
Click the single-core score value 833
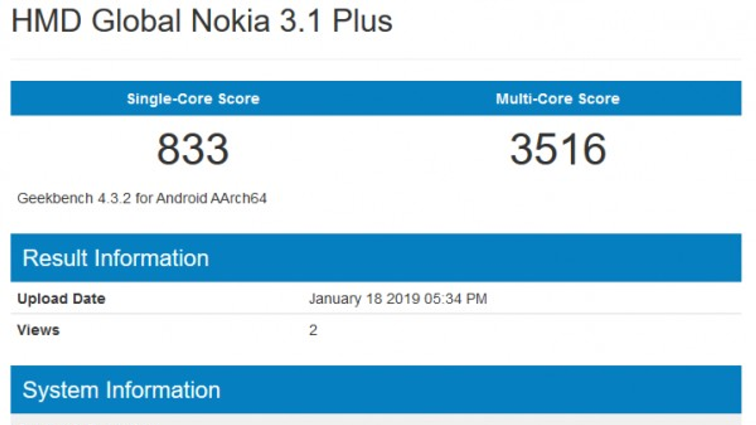point(193,149)
